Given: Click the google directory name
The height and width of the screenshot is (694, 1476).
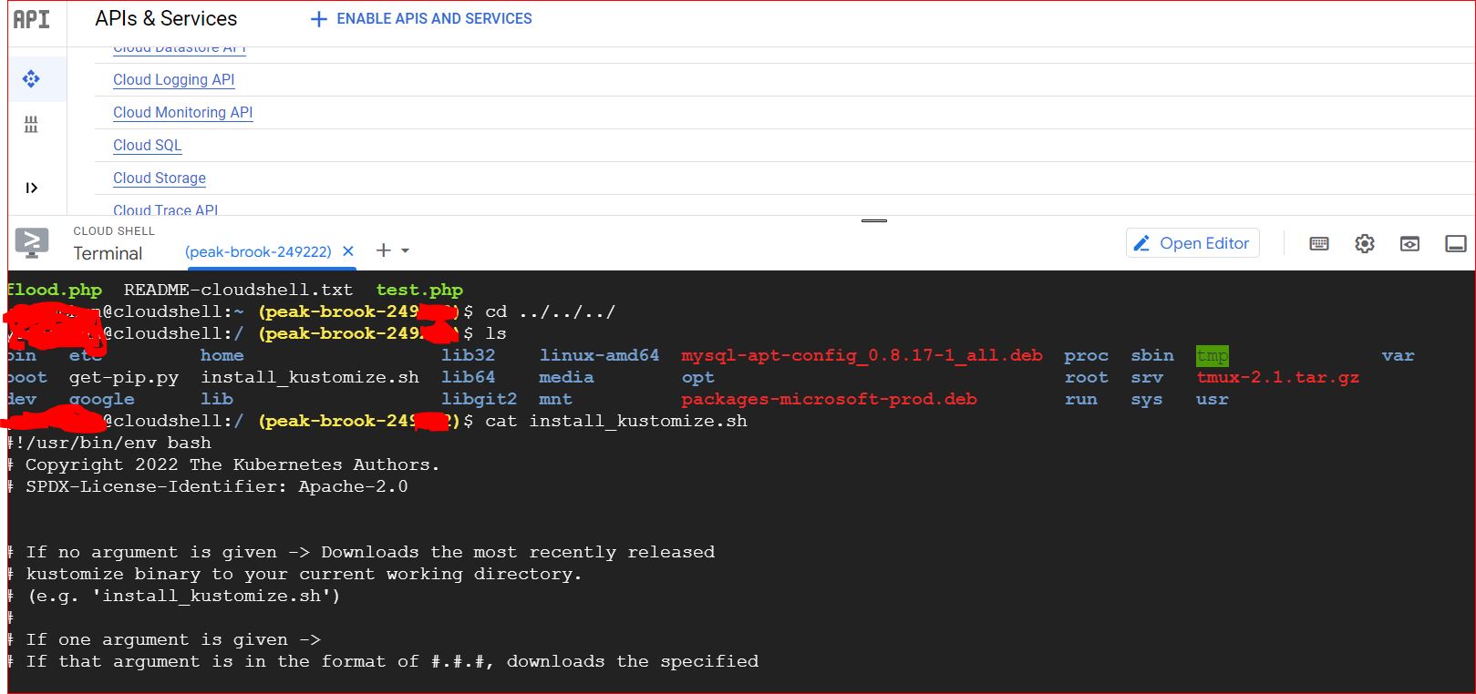Looking at the screenshot, I should 101,399.
